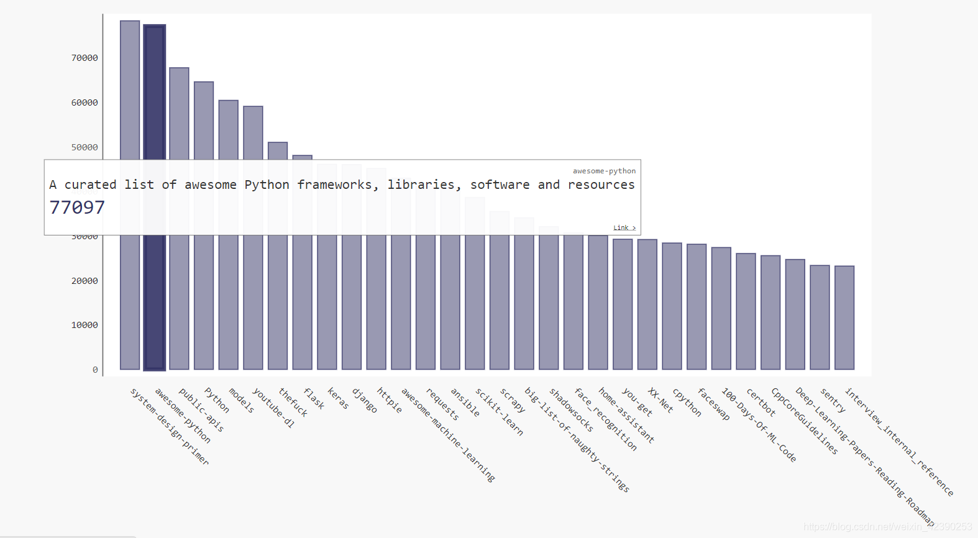The image size is (978, 538).
Task: Click the you-get bar
Action: tap(623, 304)
